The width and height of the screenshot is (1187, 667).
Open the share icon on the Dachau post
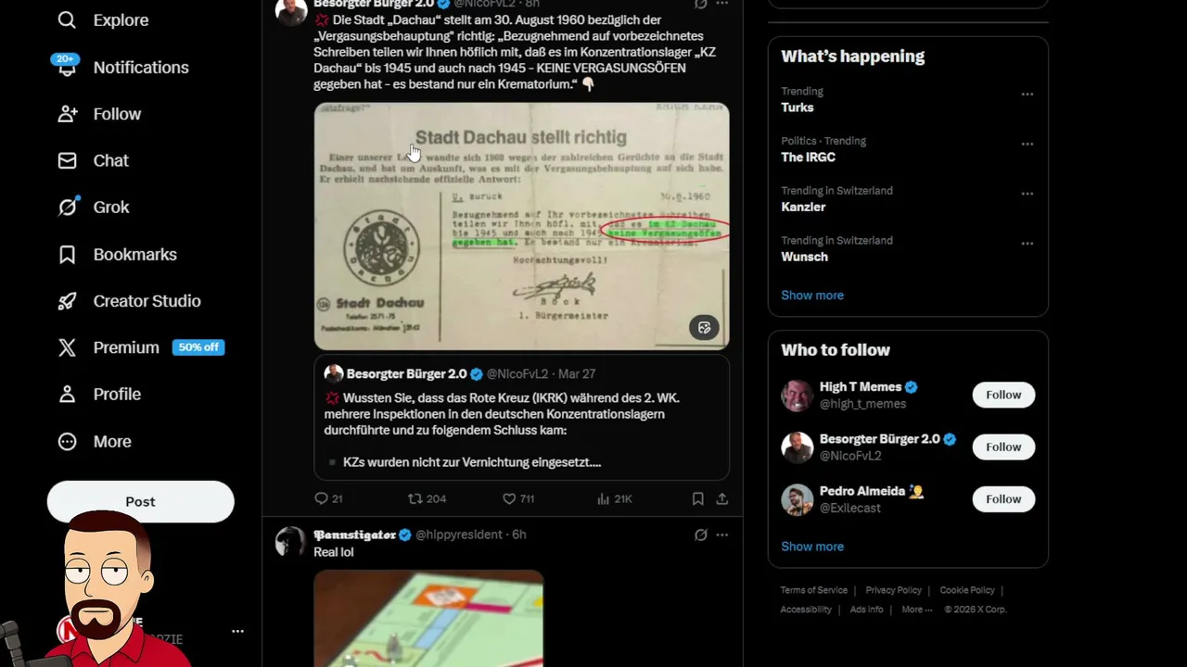(x=721, y=498)
